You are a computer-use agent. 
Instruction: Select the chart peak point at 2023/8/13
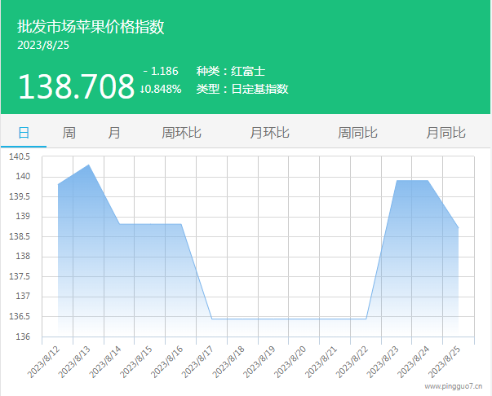click(88, 165)
